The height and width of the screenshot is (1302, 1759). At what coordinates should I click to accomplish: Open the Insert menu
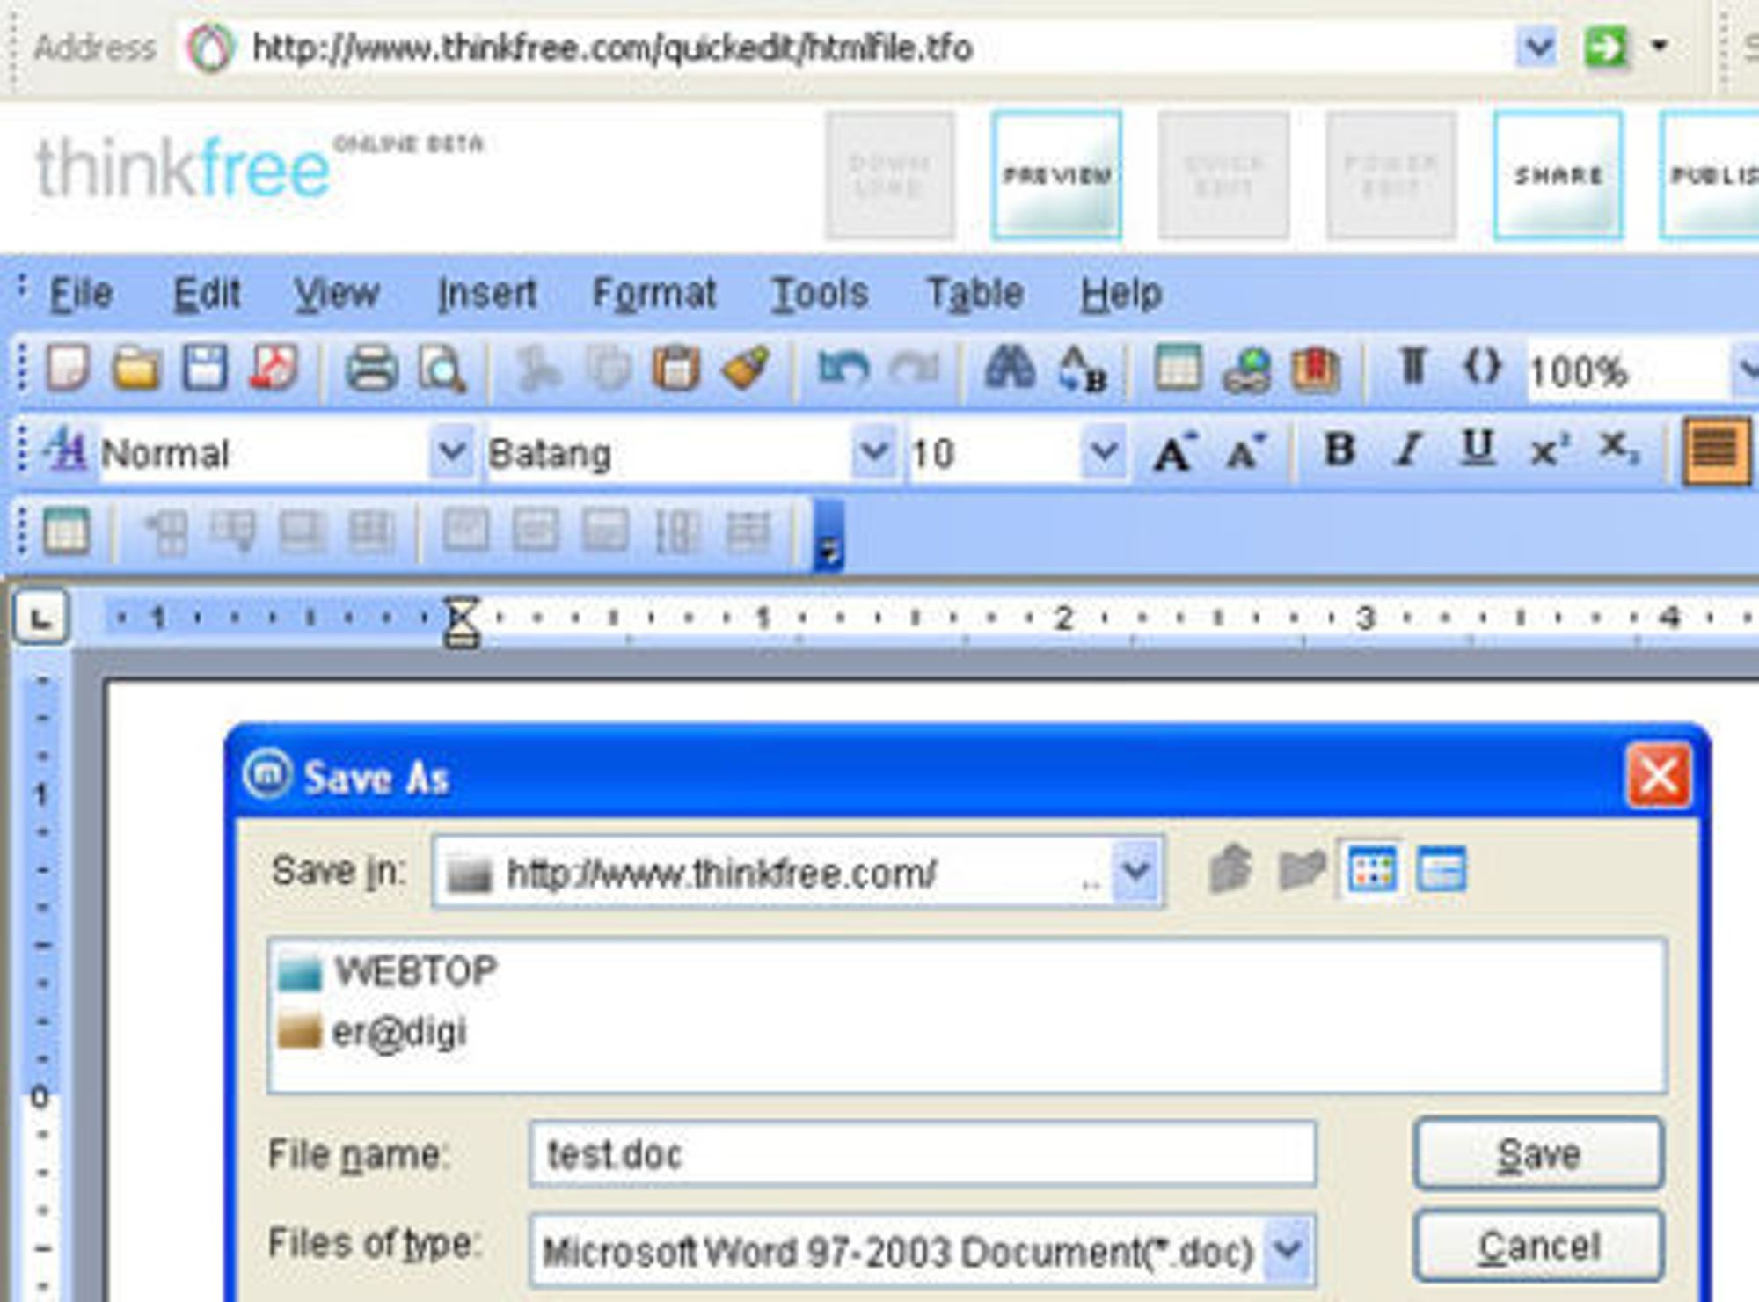point(487,293)
